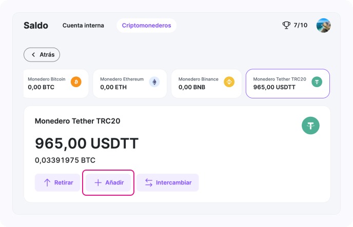Click the trophy achievements icon
Image resolution: width=353 pixels, height=227 pixels.
tap(286, 25)
